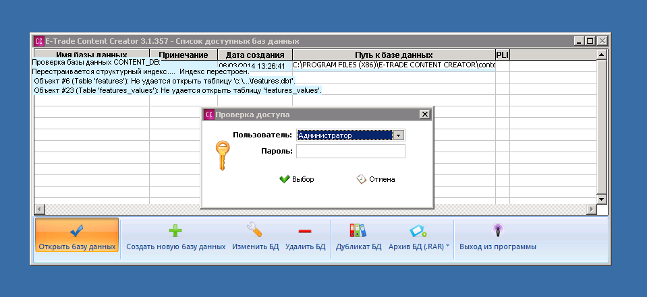
Task: Click the Exit program joystick icon
Action: tap(498, 231)
